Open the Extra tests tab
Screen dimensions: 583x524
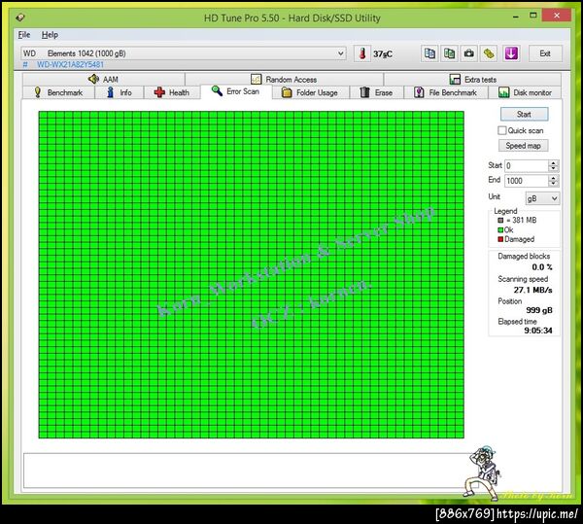(x=472, y=79)
